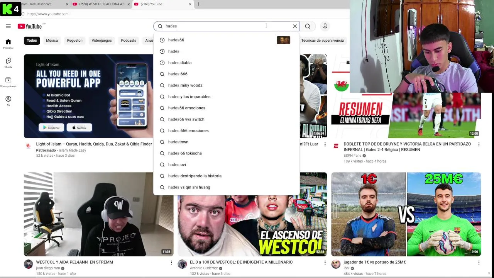Close the Kick Dashboard browser tab
This screenshot has width=494, height=278.
click(x=67, y=4)
